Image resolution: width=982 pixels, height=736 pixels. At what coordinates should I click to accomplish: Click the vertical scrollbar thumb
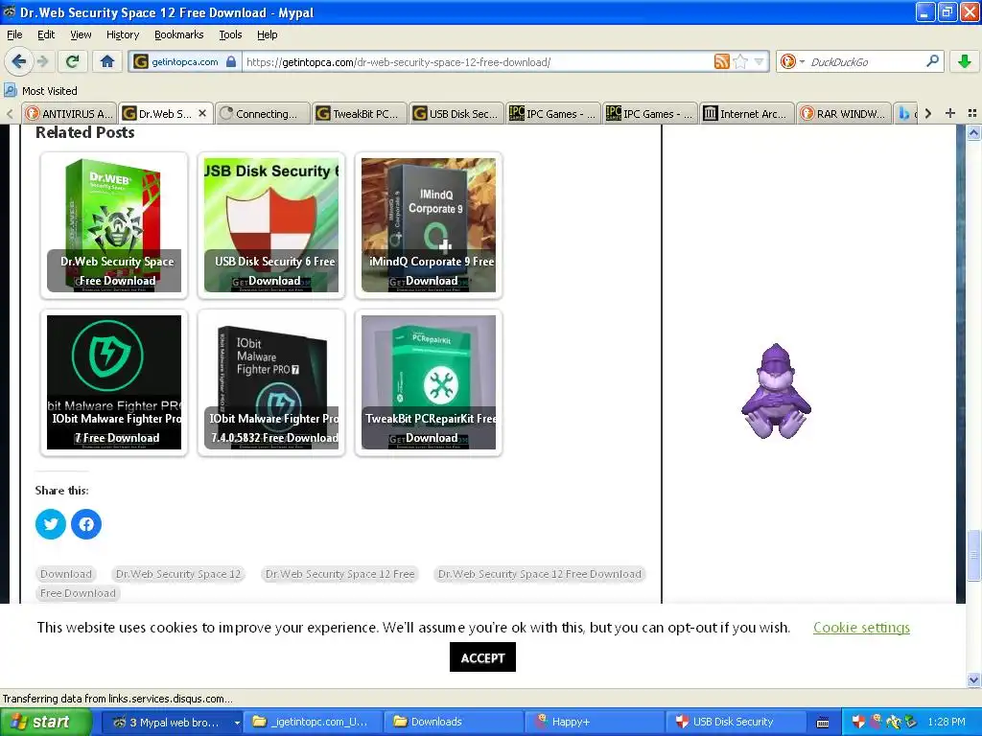pyautogui.click(x=973, y=556)
